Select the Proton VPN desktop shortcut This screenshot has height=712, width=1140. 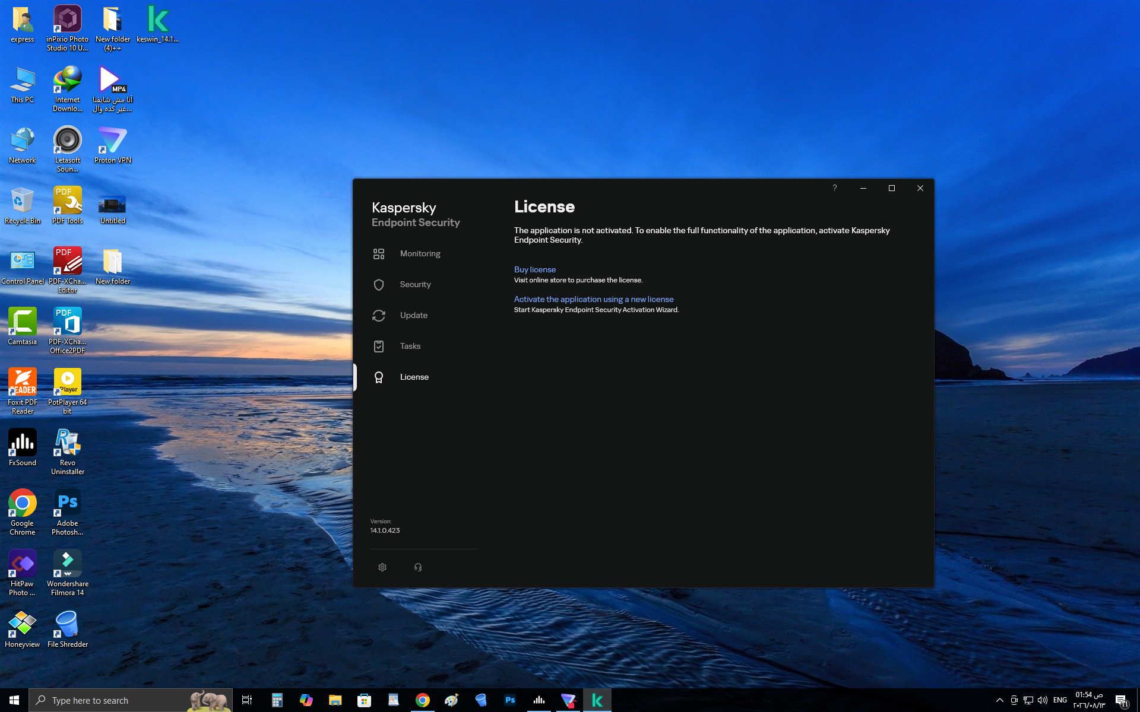[113, 146]
